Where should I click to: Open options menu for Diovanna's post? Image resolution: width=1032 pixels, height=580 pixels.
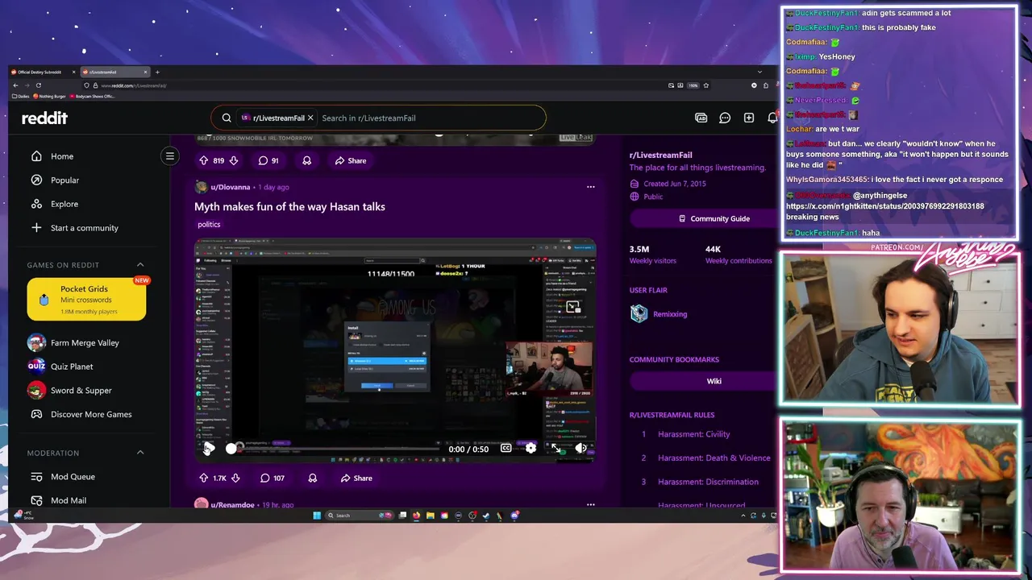pos(591,187)
